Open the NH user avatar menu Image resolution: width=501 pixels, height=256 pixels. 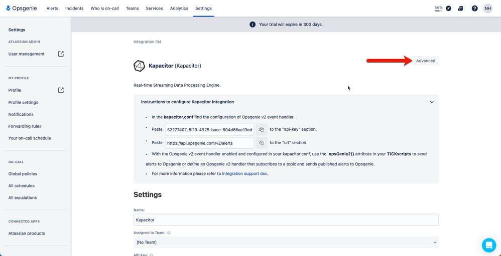[487, 9]
